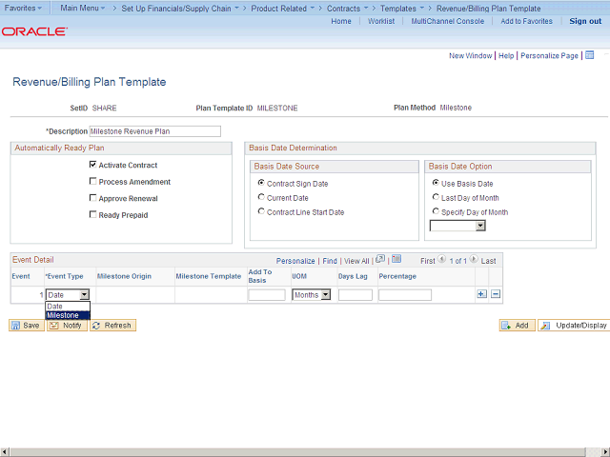Open the Event Type dropdown

click(68, 294)
